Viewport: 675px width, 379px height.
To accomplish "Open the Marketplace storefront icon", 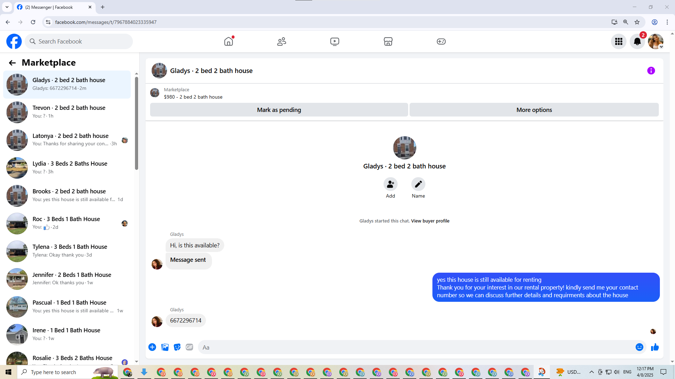I will pos(388,41).
